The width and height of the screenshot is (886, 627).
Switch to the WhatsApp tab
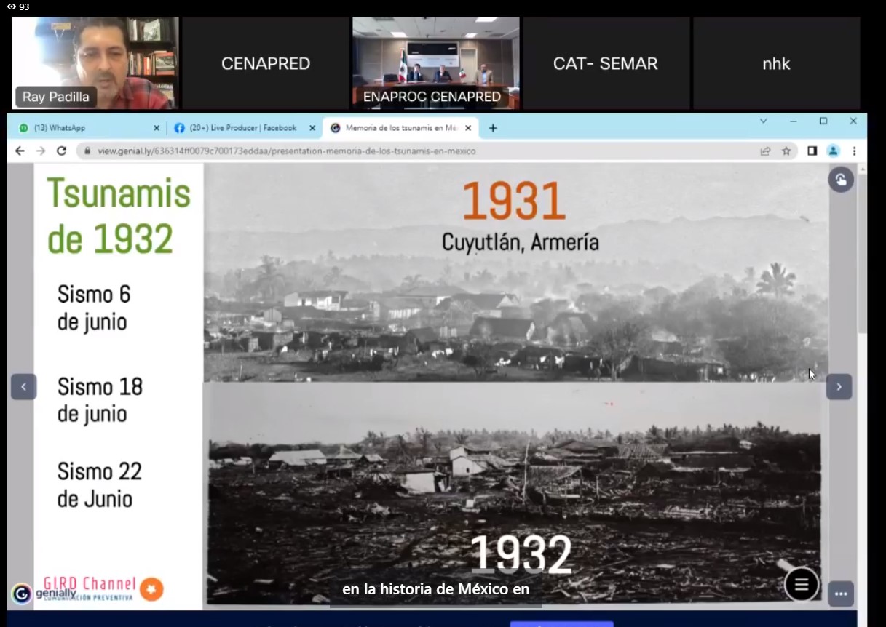[84, 128]
